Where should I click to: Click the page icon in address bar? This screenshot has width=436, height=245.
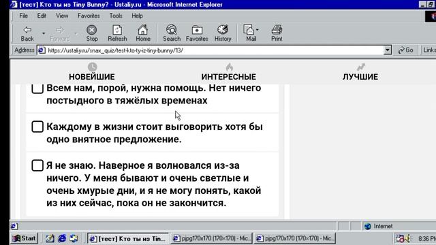(x=42, y=50)
